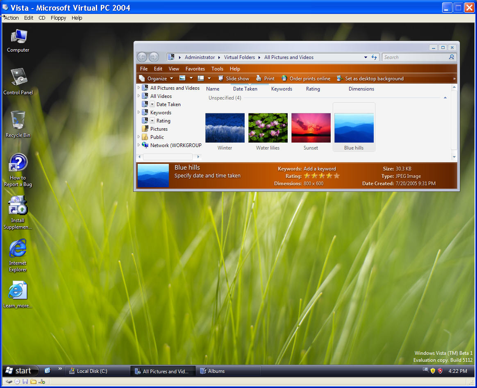
Task: Open the Explorer File menu
Action: 144,69
